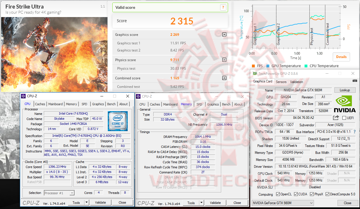
Task: Click the Bus Interface question mark icon
Action: (355, 132)
